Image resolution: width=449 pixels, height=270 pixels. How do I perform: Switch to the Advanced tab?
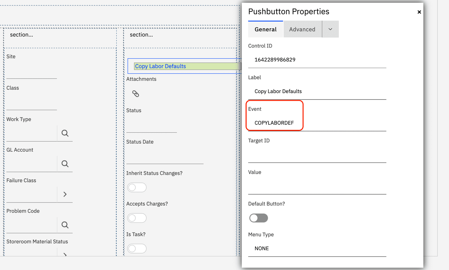click(302, 29)
